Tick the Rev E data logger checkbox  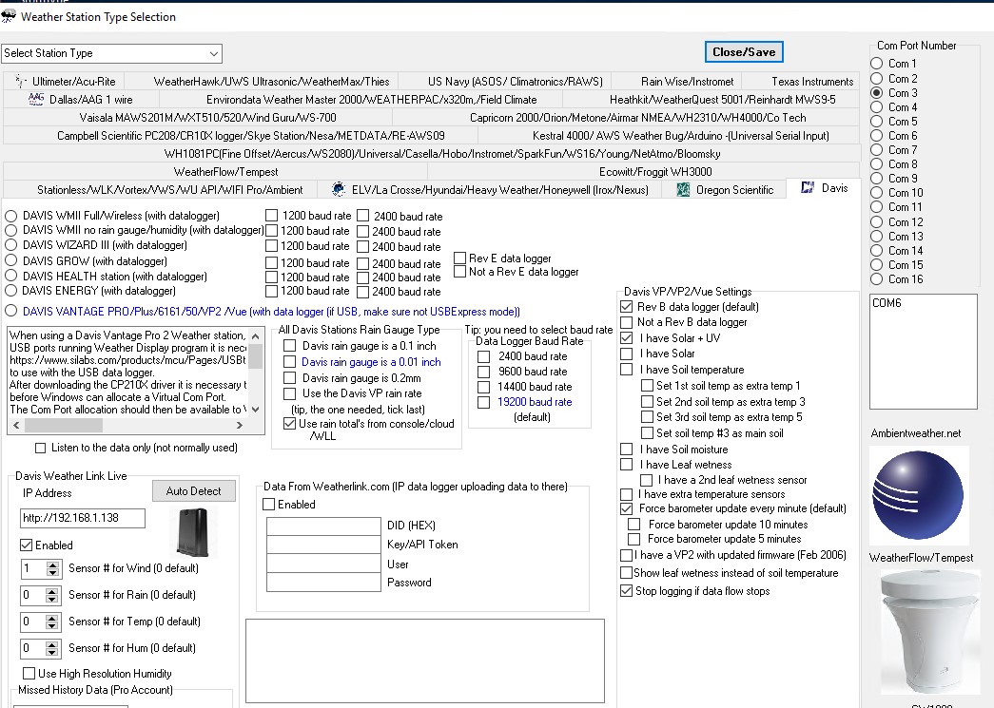click(x=460, y=258)
